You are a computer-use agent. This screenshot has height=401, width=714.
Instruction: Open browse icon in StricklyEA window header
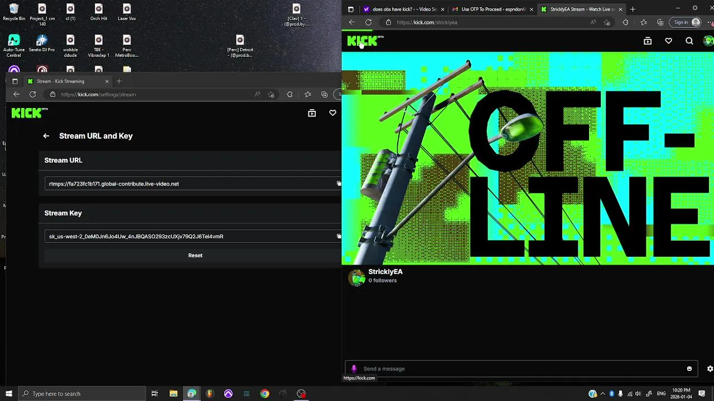[x=648, y=41]
